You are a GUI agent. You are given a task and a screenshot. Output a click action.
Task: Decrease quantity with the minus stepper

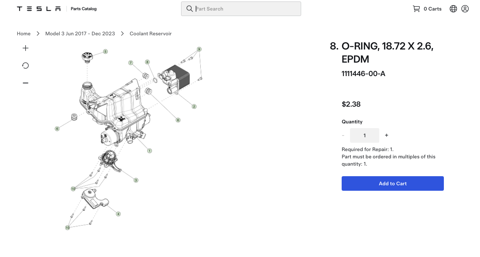tap(343, 135)
